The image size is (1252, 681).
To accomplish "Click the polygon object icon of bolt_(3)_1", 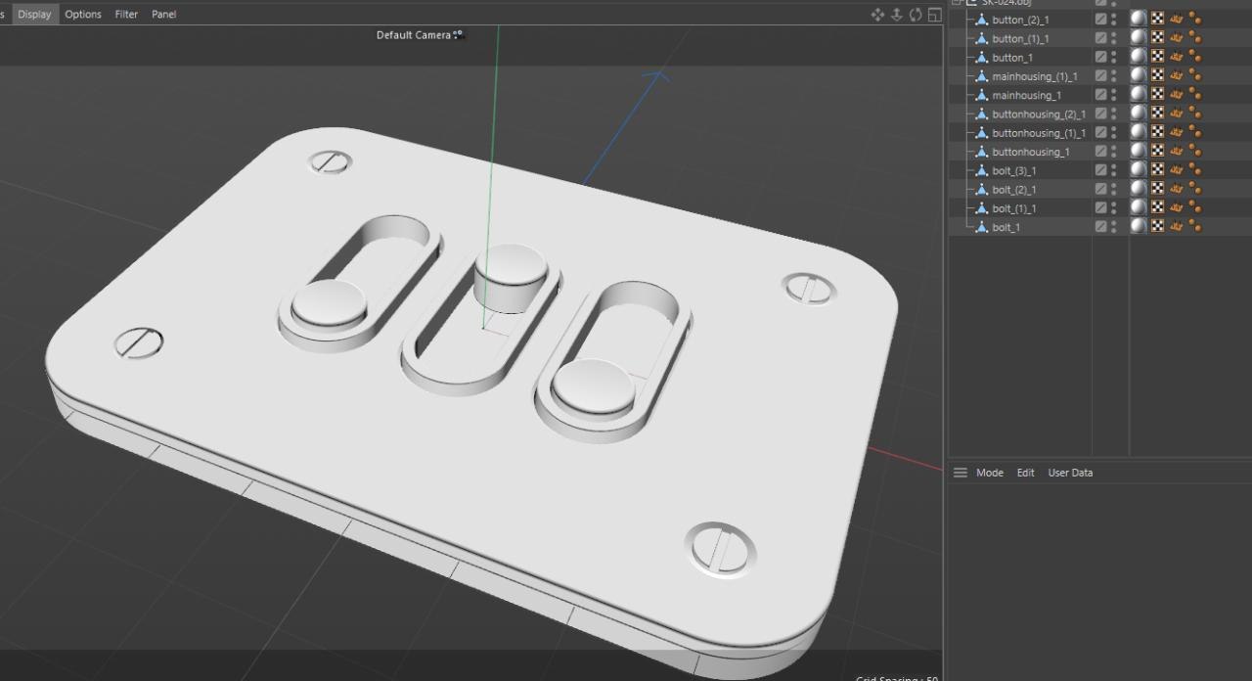I will click(x=982, y=170).
